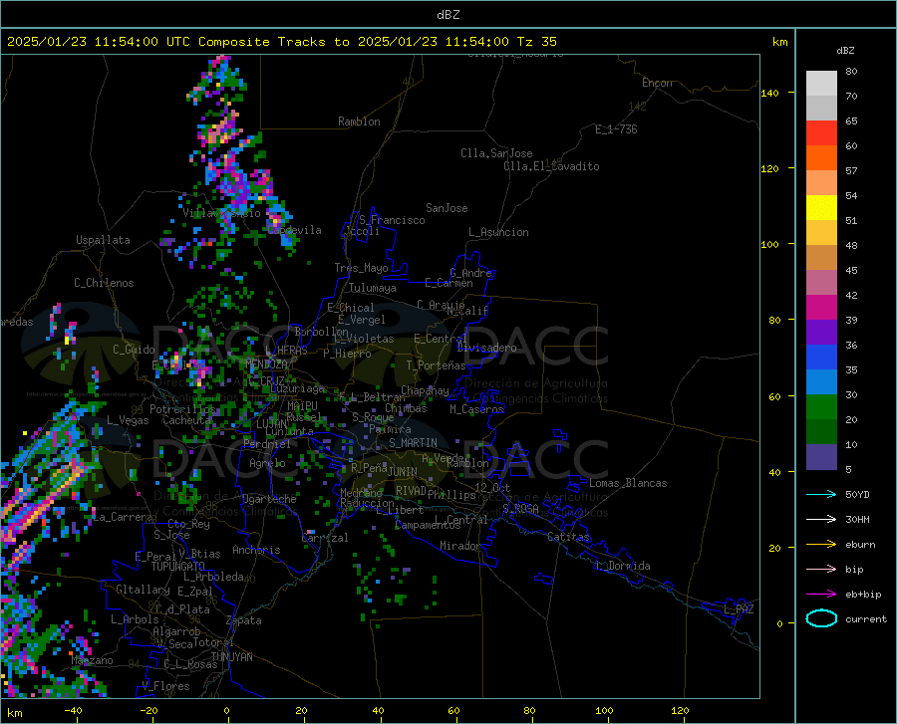Viewport: 897px width, 724px height.
Task: Click the Divisadero map label
Action: [x=486, y=348]
